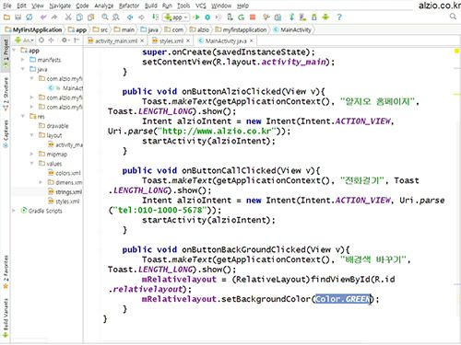Click the "http://www.alzio.co.kr" string in code
The image size is (461, 345).
tap(217, 132)
